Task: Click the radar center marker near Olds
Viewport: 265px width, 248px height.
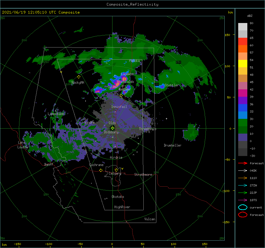Action: 112,128
